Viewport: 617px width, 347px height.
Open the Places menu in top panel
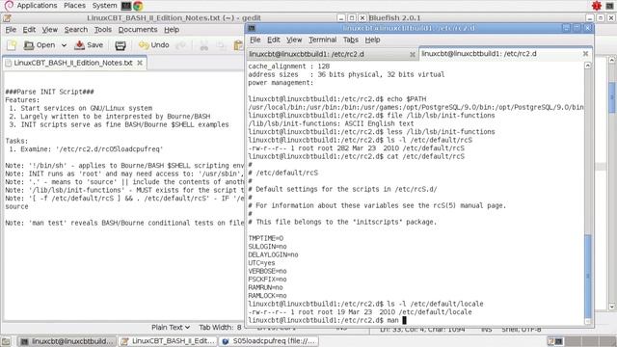pyautogui.click(x=74, y=6)
